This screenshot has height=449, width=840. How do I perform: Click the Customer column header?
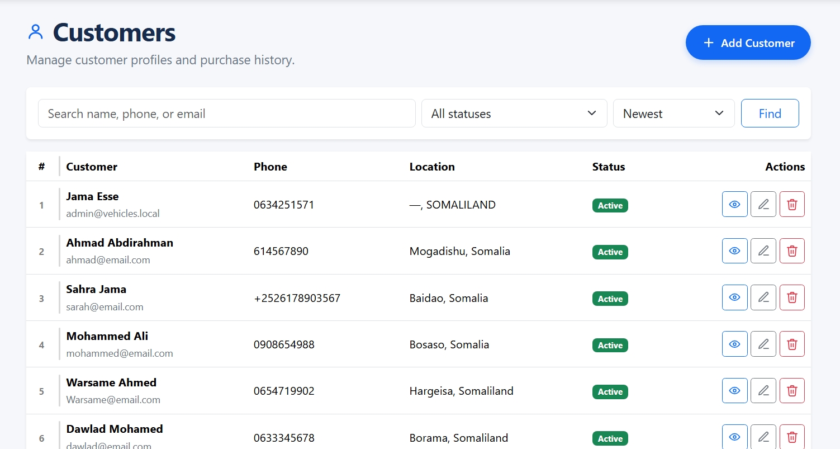tap(92, 167)
